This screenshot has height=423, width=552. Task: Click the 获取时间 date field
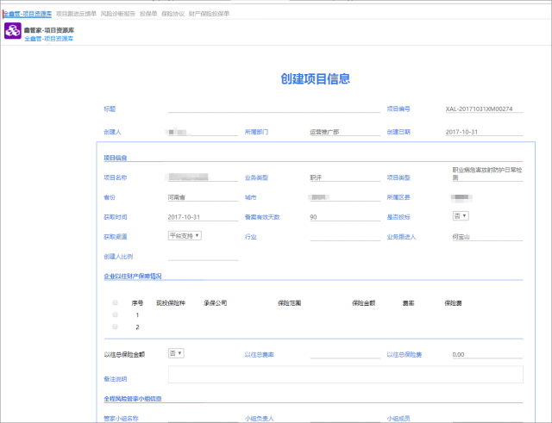tap(204, 217)
